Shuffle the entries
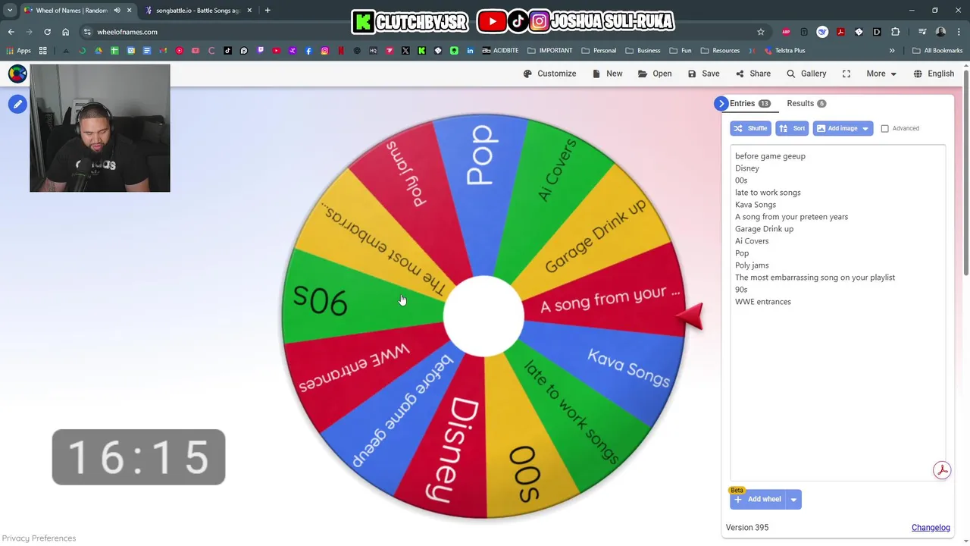Screen dimensions: 970x546 pyautogui.click(x=750, y=128)
